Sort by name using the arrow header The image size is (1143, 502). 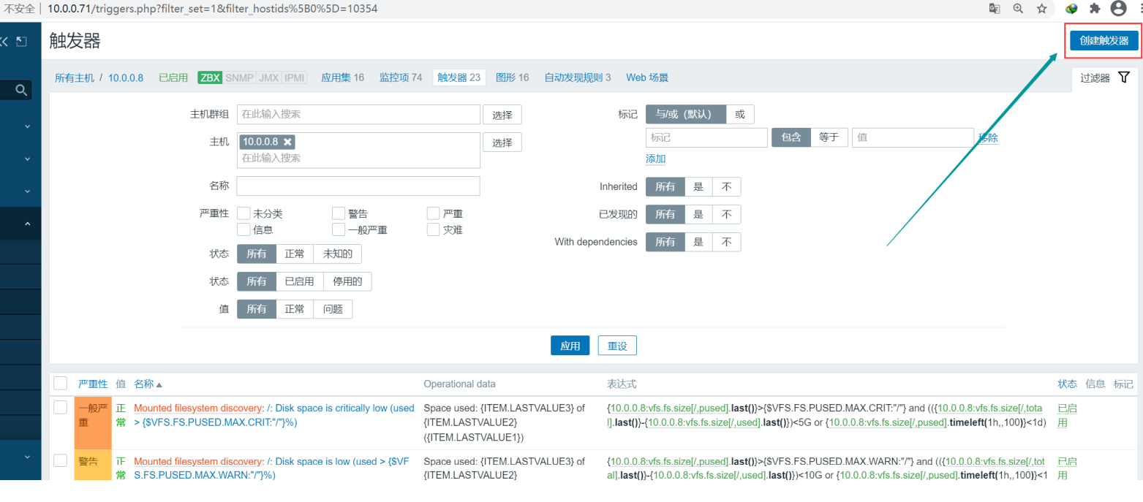coord(148,384)
